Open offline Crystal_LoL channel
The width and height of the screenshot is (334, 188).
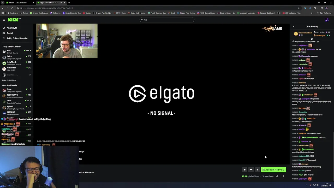pyautogui.click(x=16, y=75)
